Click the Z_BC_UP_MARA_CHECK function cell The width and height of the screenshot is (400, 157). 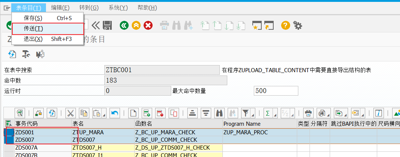(178, 132)
